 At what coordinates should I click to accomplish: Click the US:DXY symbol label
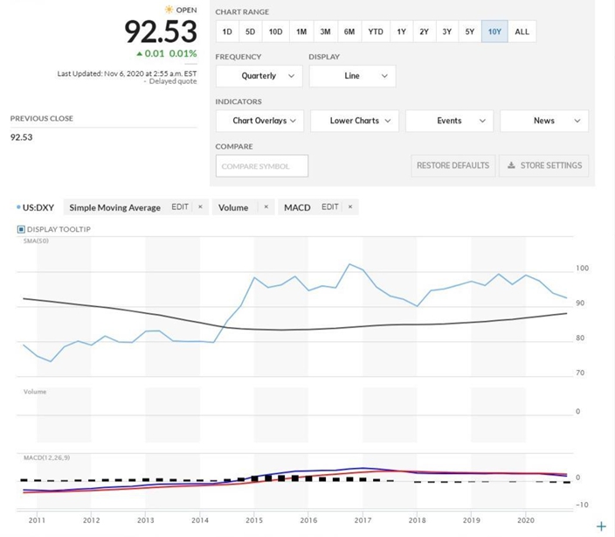pos(38,207)
